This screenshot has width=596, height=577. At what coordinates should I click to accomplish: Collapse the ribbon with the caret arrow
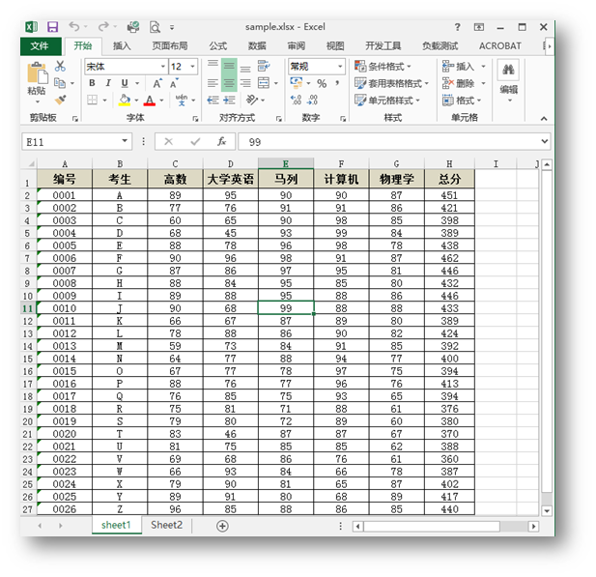pyautogui.click(x=544, y=119)
